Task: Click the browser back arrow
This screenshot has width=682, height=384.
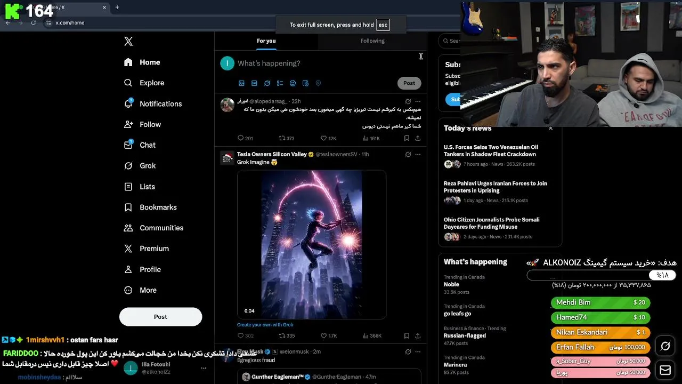Action: tap(7, 23)
